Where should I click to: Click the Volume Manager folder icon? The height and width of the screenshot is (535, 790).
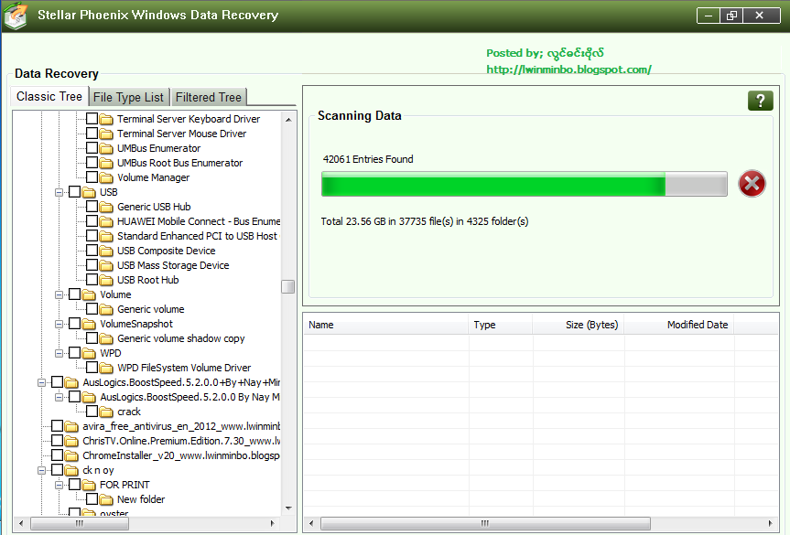(106, 177)
